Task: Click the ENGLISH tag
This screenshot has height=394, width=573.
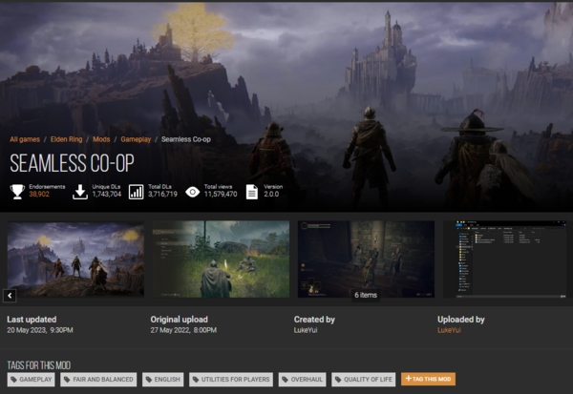Action: point(163,379)
